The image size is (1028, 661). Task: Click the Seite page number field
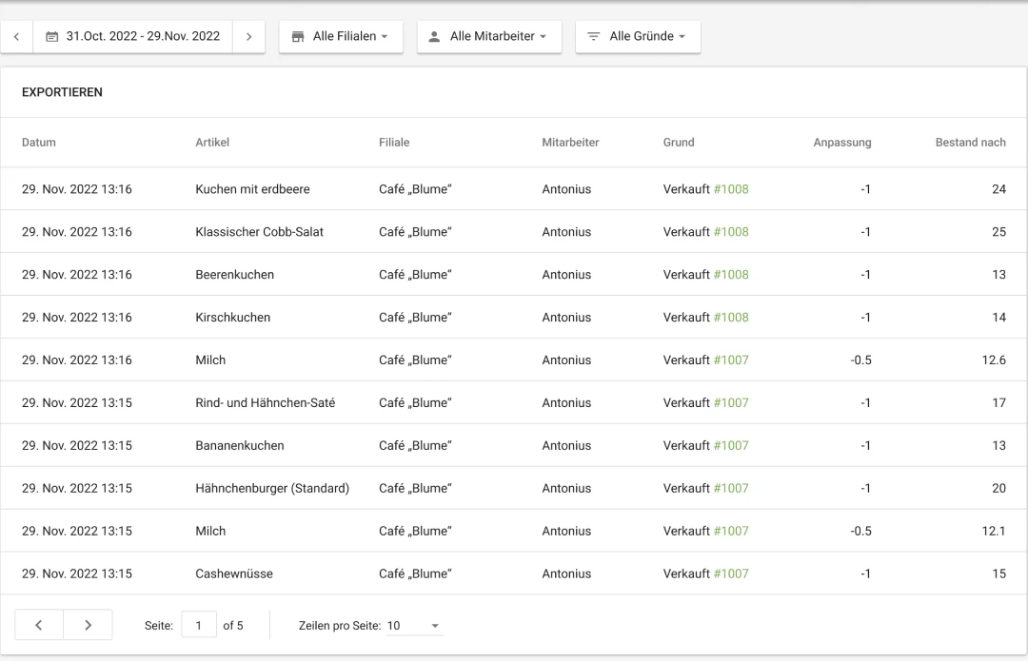coord(199,626)
